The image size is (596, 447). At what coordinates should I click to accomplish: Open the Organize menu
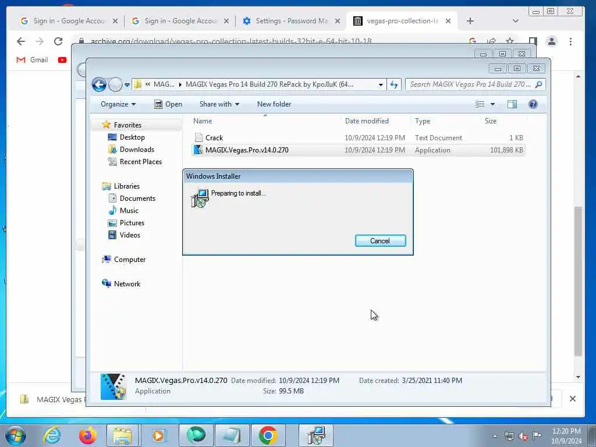pyautogui.click(x=118, y=104)
